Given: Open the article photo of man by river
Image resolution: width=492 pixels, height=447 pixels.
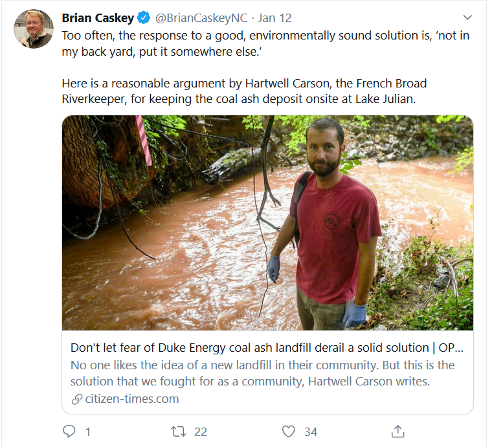Looking at the screenshot, I should [267, 222].
